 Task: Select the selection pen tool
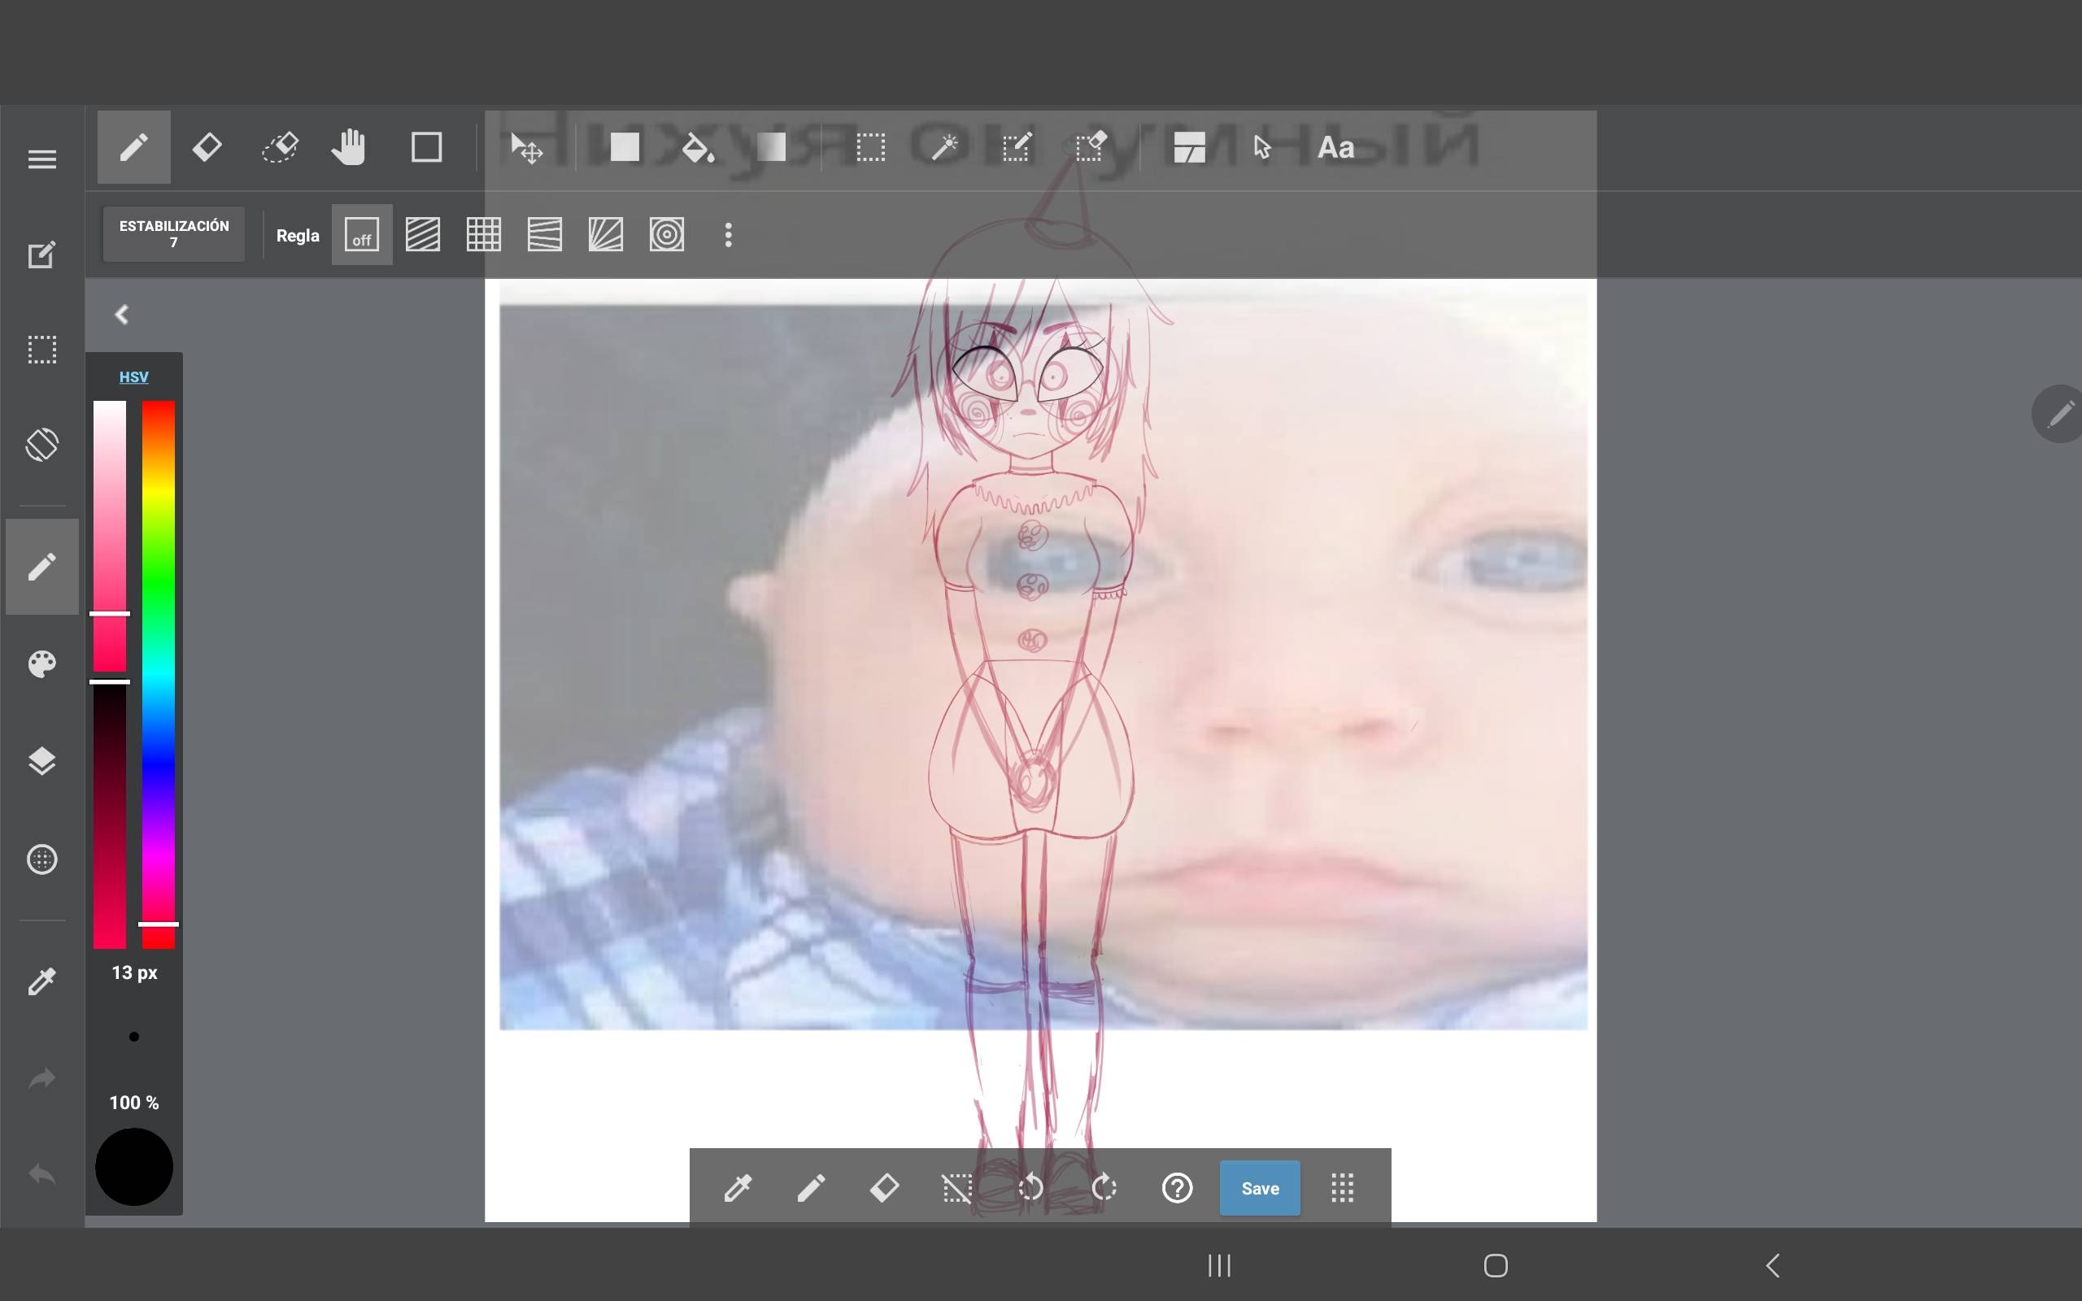(x=1017, y=147)
